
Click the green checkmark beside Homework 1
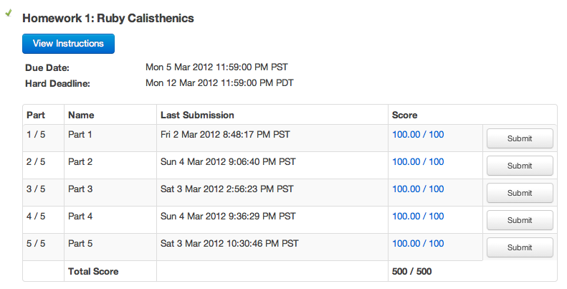[9, 14]
